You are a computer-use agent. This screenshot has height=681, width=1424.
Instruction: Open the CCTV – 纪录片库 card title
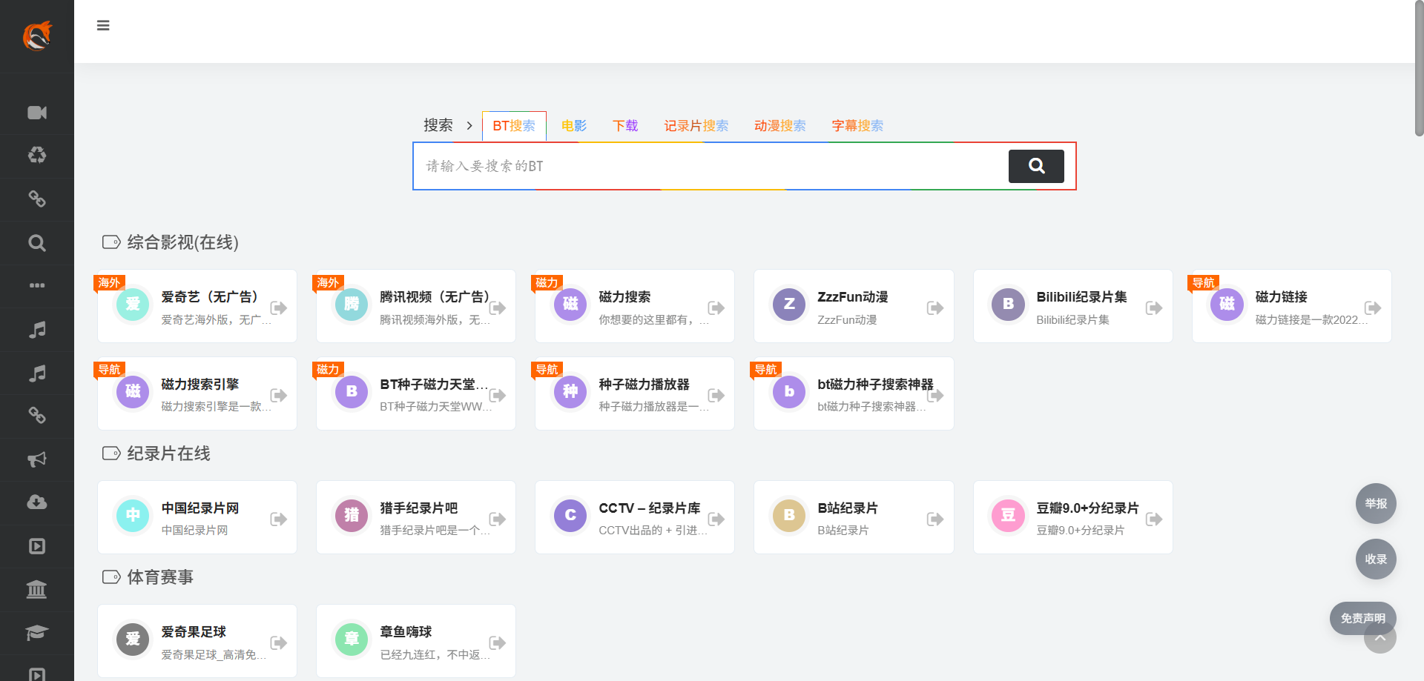pyautogui.click(x=650, y=508)
